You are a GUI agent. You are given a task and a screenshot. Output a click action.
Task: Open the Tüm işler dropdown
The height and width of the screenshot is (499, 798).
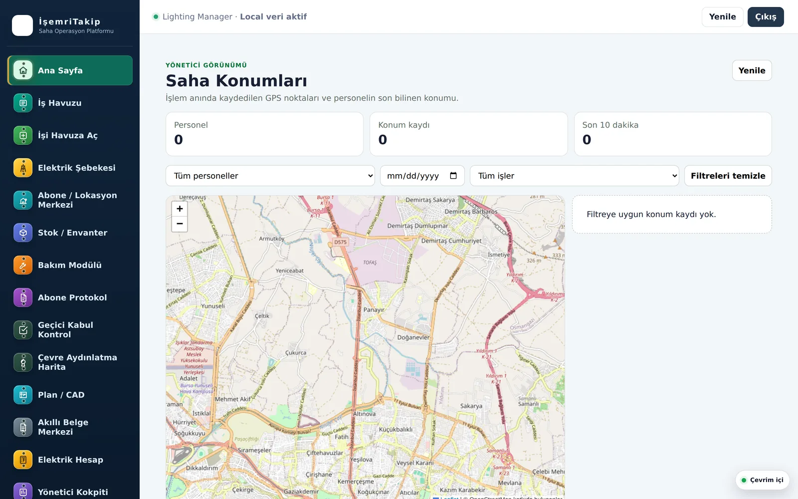coord(575,176)
